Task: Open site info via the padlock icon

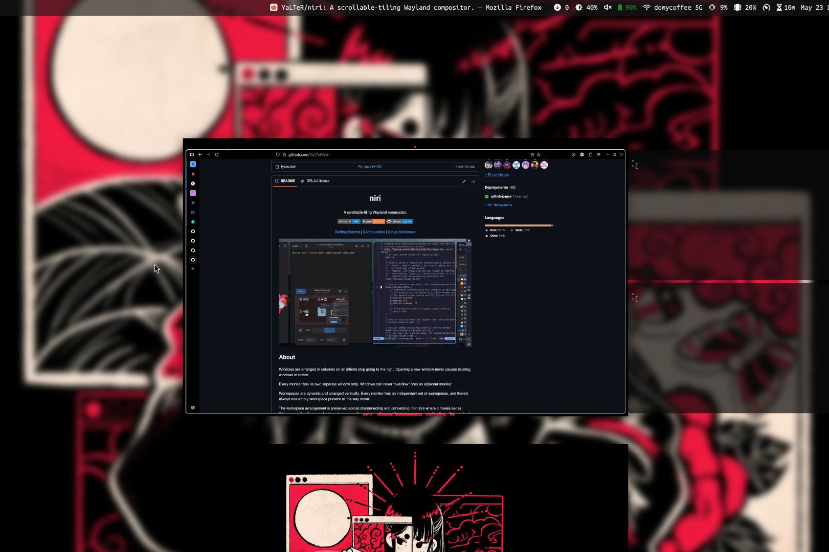Action: 284,154
